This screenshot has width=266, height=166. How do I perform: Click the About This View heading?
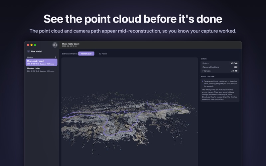coord(207,76)
